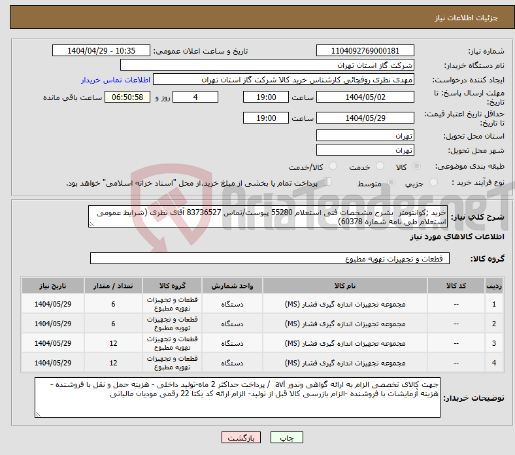Click the resize handle of توضیحات خریدار box

(38, 414)
